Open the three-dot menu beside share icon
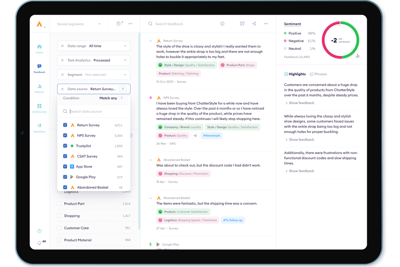The width and height of the screenshot is (400, 267). (x=266, y=24)
